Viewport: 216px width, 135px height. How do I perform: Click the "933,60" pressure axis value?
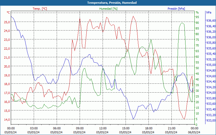(x=211, y=104)
